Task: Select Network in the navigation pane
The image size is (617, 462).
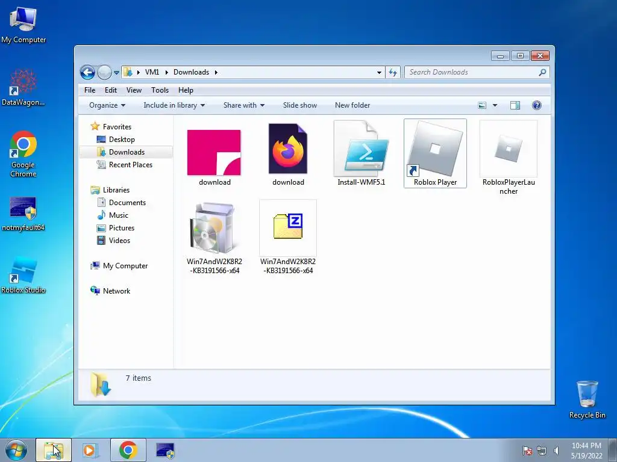Action: (116, 291)
